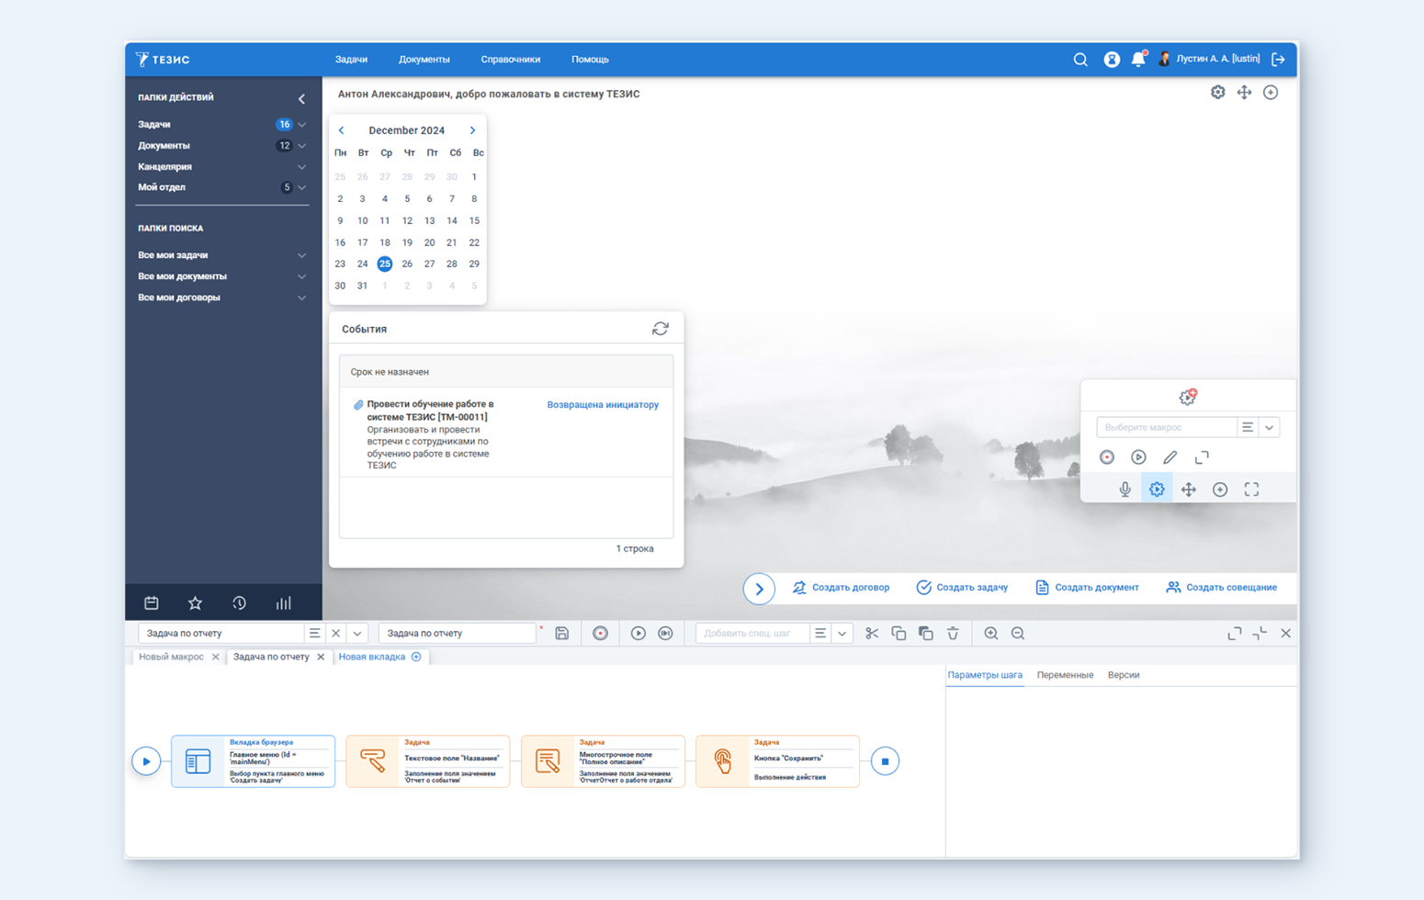Delete step with the trash icon
This screenshot has height=900, width=1424.
[953, 634]
